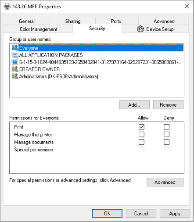The width and height of the screenshot is (194, 222).
Task: Check Allow for Manage documents
Action: (x=141, y=142)
